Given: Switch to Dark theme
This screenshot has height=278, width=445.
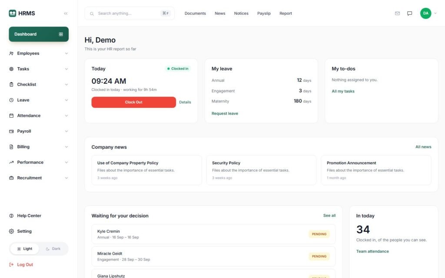Looking at the screenshot, I should [x=53, y=249].
